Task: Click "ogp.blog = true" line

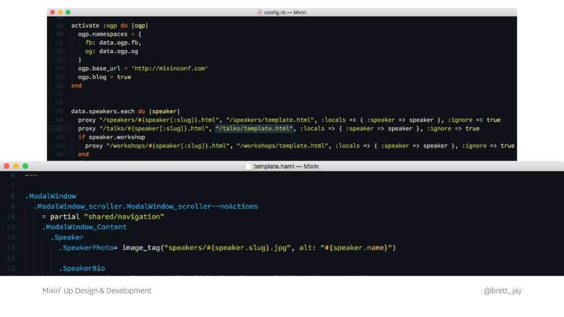Action: point(105,77)
